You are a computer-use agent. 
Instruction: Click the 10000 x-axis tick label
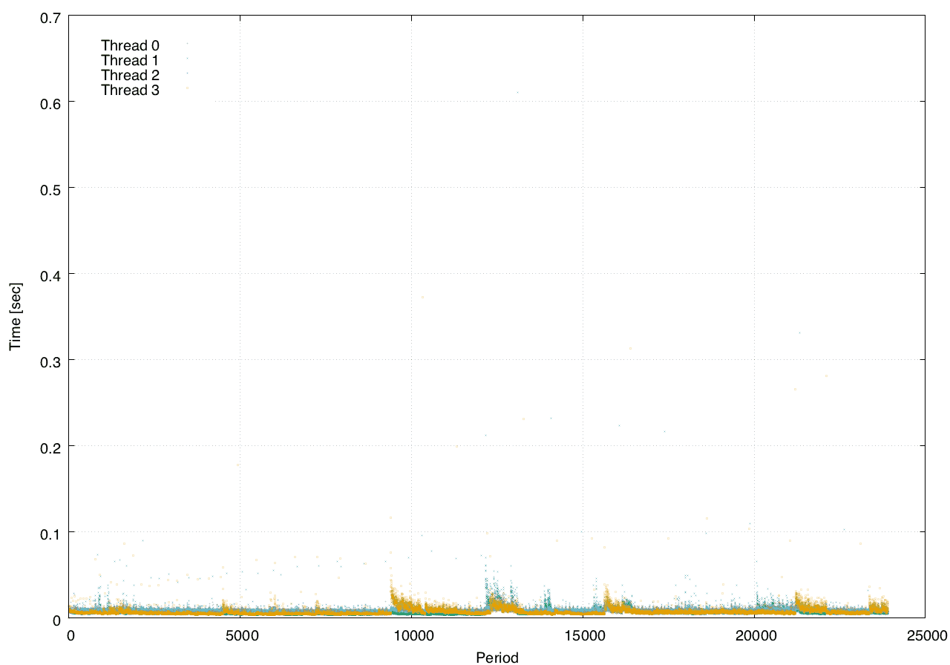pos(412,635)
